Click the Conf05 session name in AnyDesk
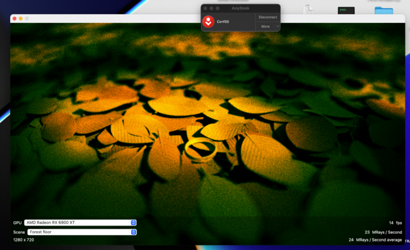This screenshot has width=410, height=250. 223,22
